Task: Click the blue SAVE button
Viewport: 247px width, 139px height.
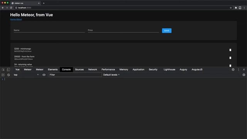Action: 167,31
